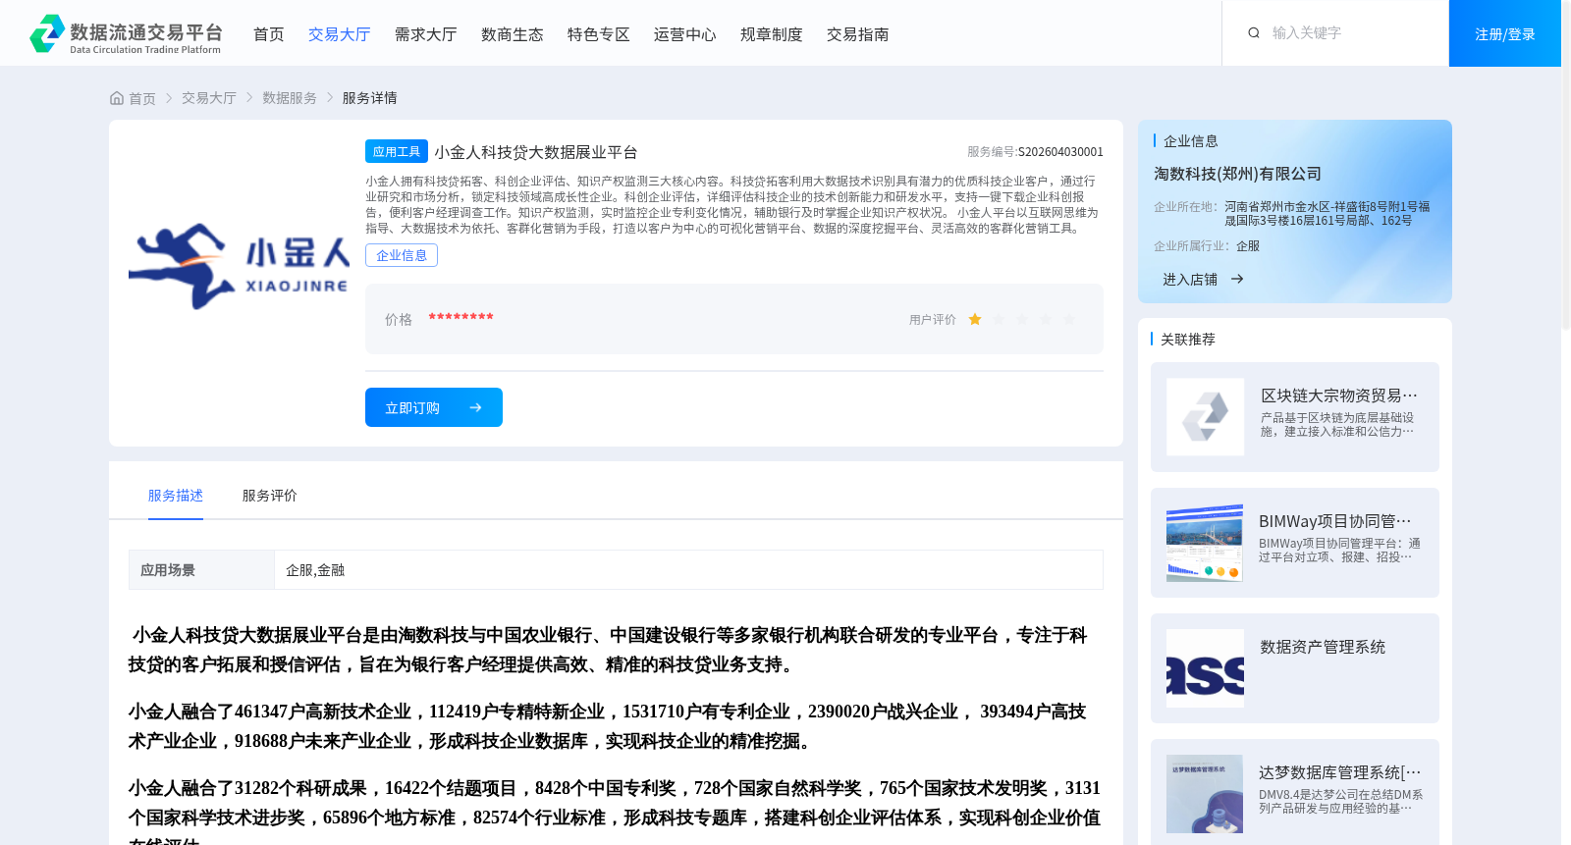Open BIMWay项目协同管 recommendation title
Screen dimensions: 1571x845
[1335, 521]
